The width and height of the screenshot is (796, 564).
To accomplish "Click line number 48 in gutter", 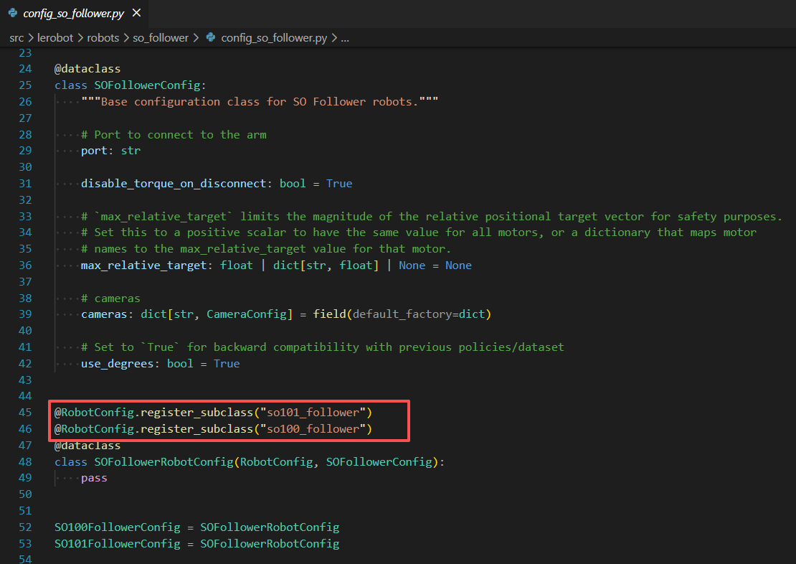I will coord(25,462).
